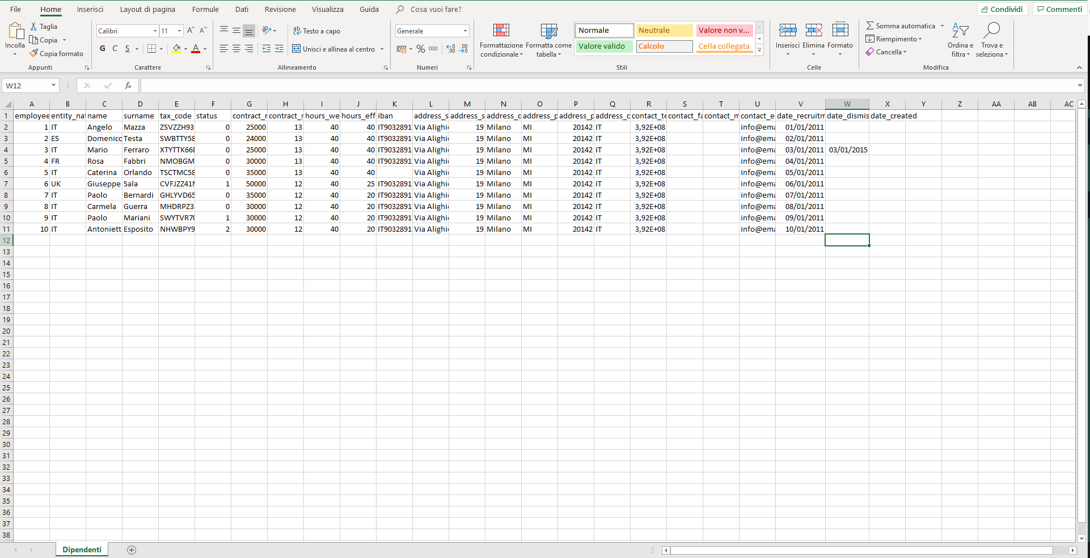This screenshot has height=558, width=1090.
Task: Toggle italic formatting (C)
Action: click(x=115, y=49)
